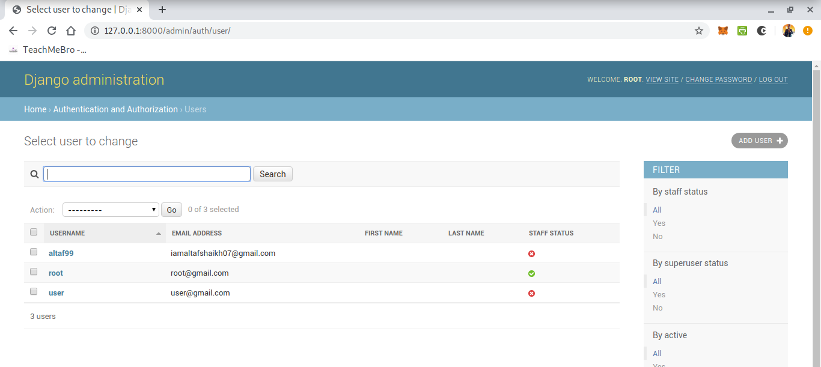
Task: Click the '3 users' count text
Action: click(43, 316)
